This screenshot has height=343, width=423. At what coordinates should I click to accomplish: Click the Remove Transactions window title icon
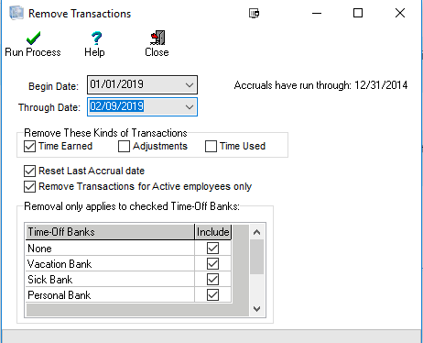click(x=16, y=13)
